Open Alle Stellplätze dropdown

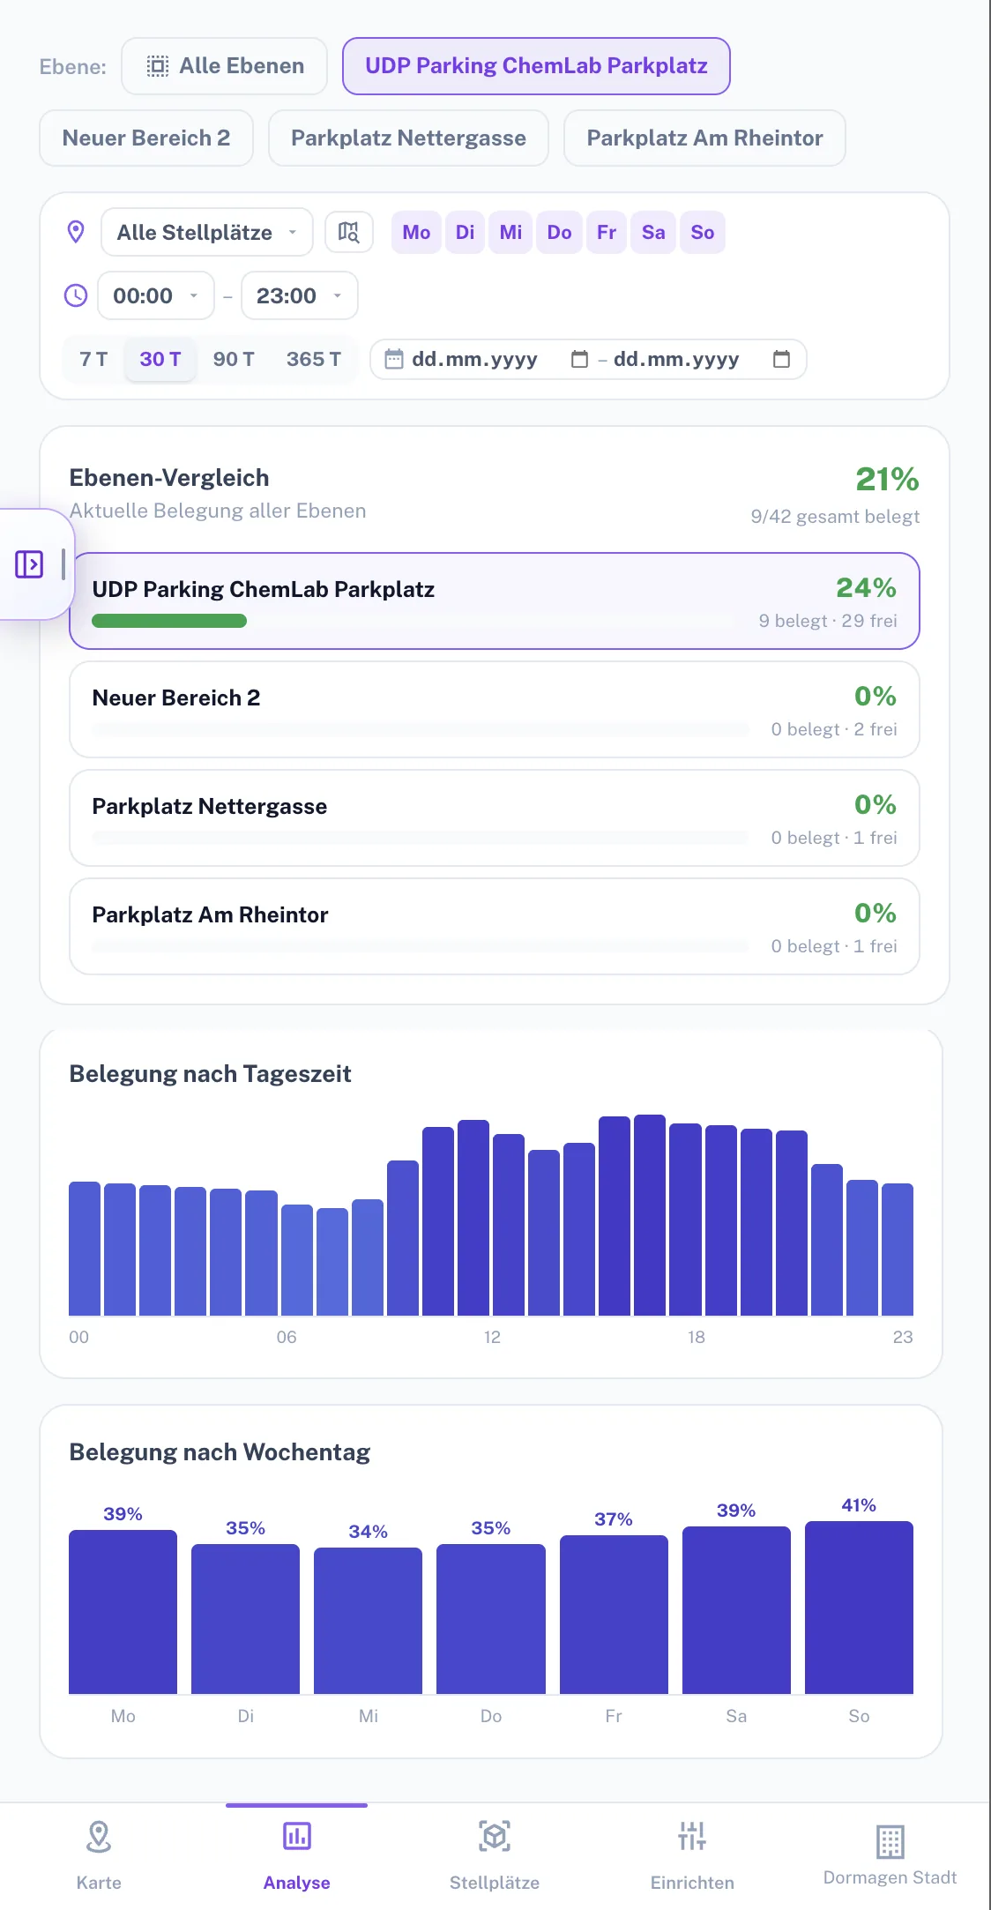(x=207, y=232)
